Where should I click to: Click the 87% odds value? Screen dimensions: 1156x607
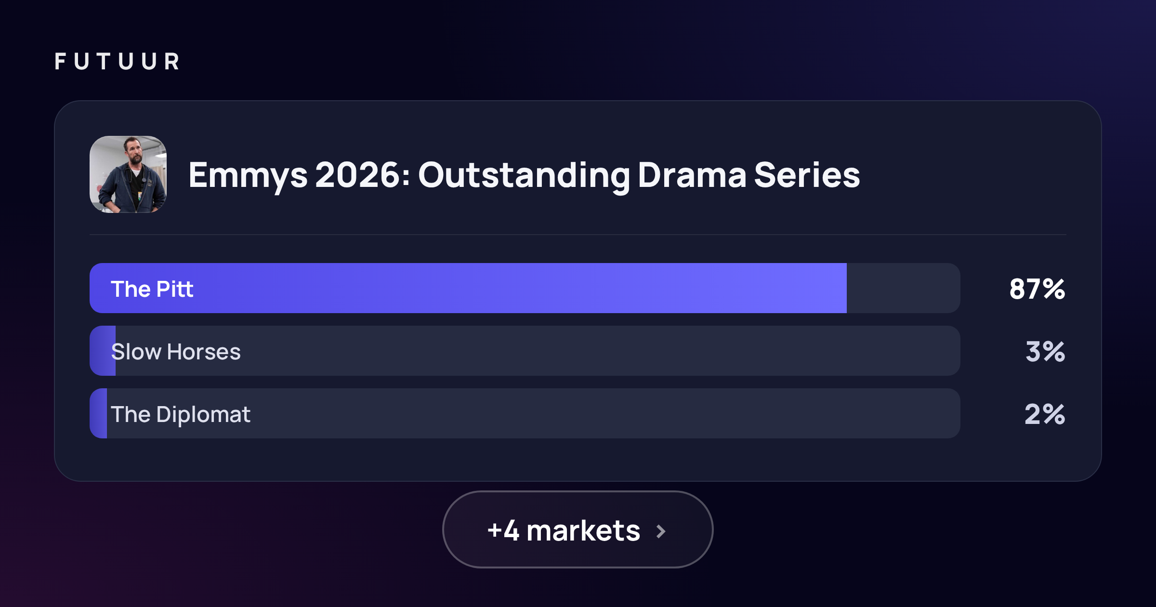pyautogui.click(x=1037, y=289)
